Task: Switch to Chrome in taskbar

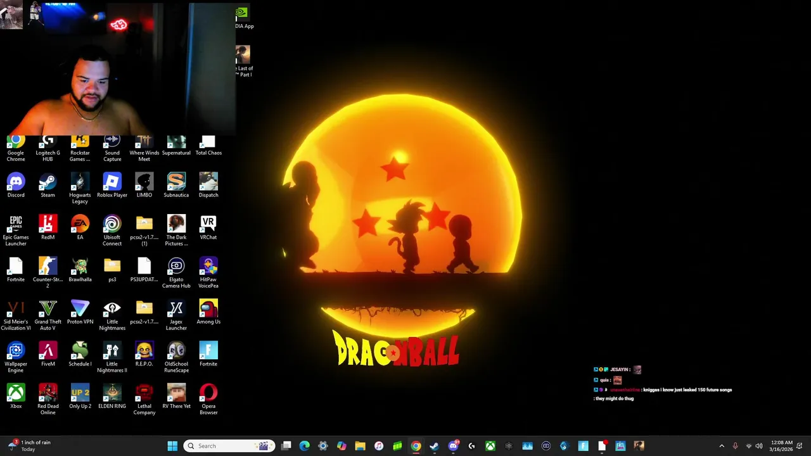Action: coord(416,446)
